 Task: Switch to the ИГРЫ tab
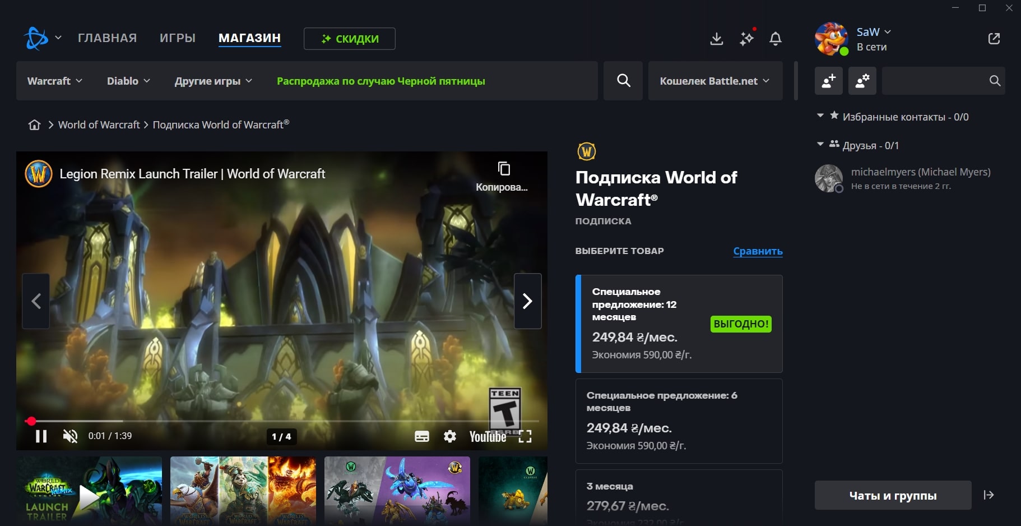[177, 38]
